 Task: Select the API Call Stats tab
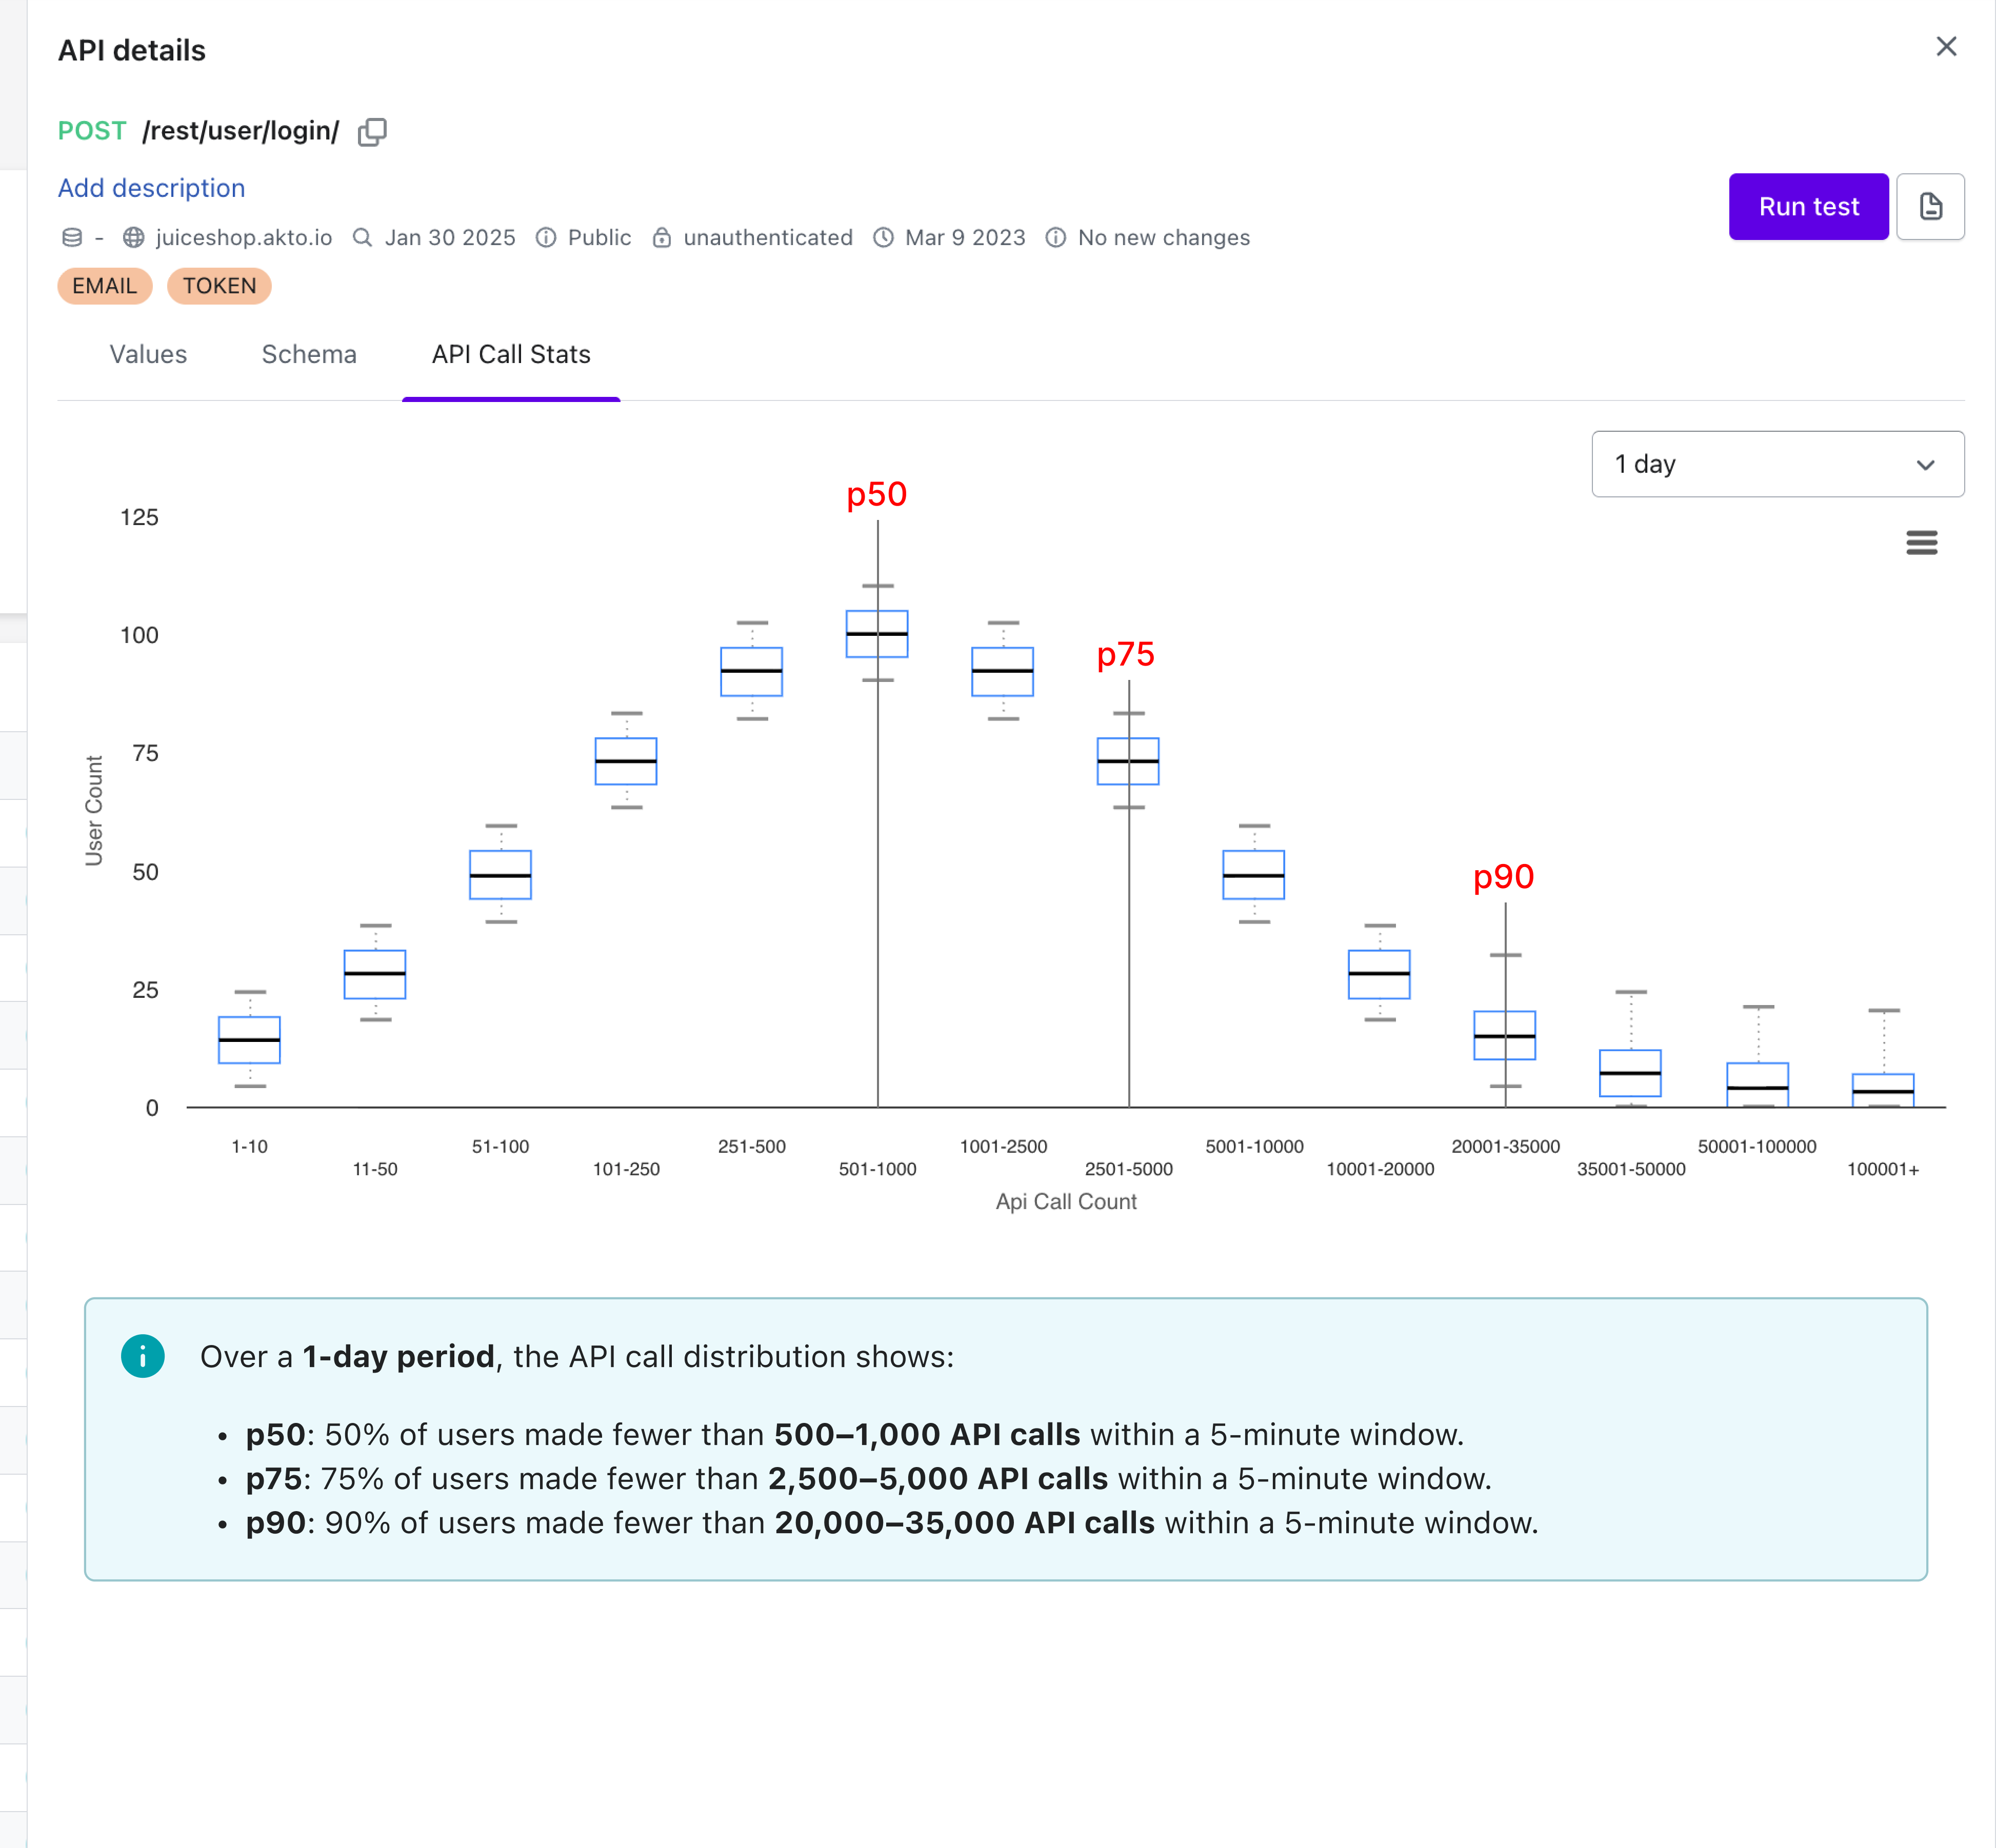[x=511, y=355]
